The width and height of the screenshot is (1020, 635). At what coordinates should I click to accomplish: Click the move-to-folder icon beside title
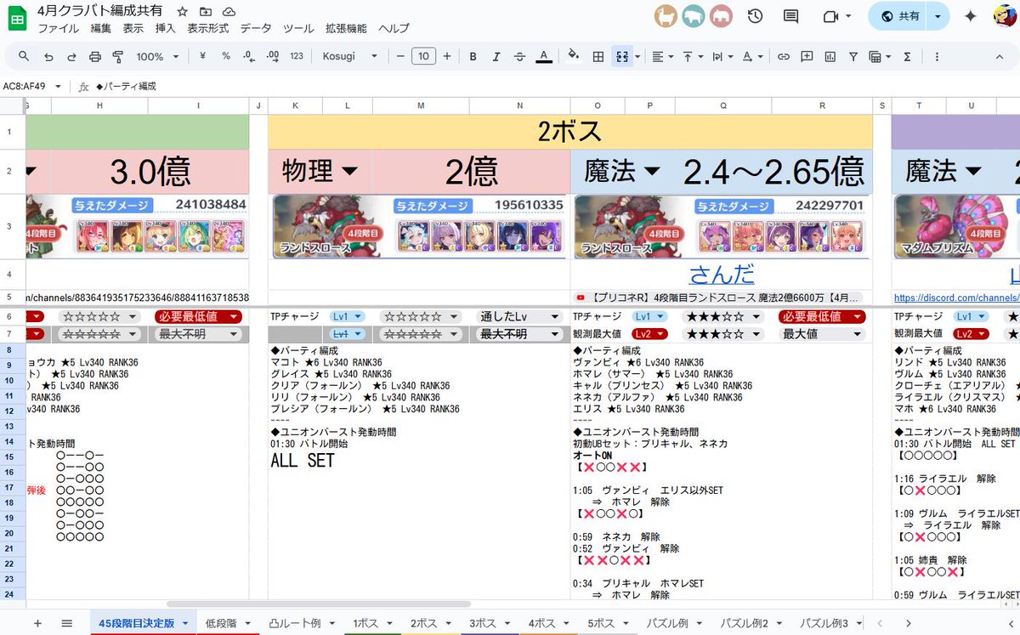pyautogui.click(x=206, y=12)
